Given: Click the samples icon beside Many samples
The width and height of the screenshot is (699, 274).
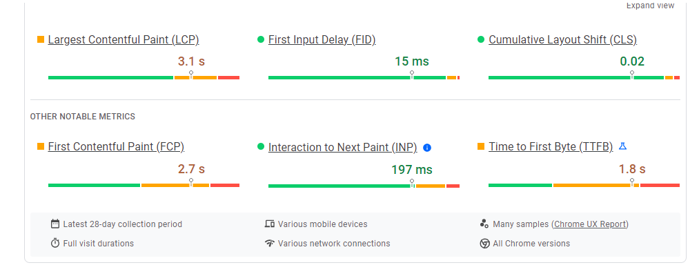Looking at the screenshot, I should pyautogui.click(x=484, y=224).
